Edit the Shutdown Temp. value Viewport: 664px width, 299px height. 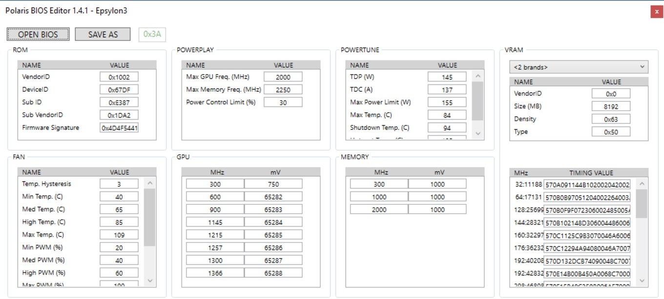point(447,128)
